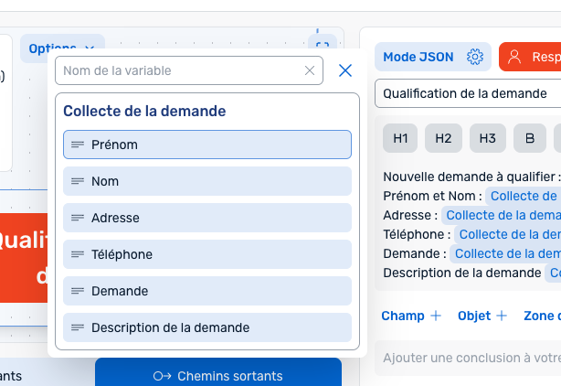Toggle bold formatting with B button
Screen dimensions: 561x386
point(530,138)
